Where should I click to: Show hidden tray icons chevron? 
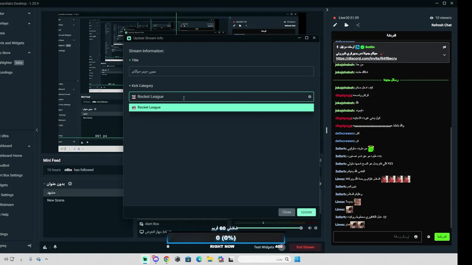(x=46, y=259)
